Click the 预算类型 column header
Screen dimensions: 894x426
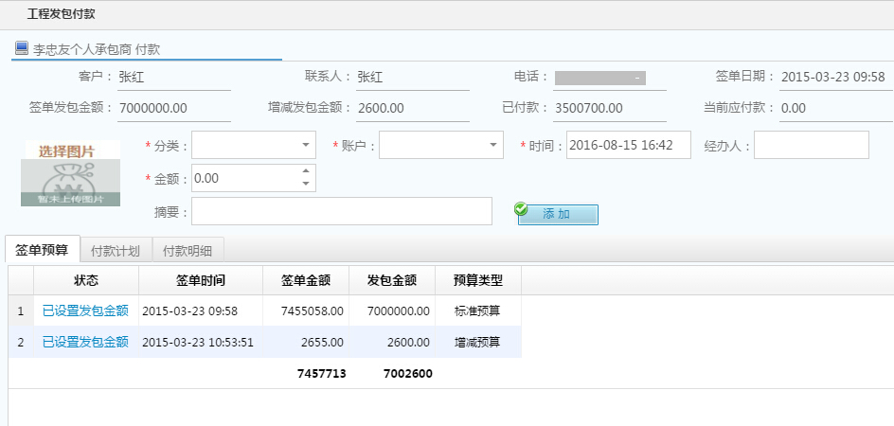point(477,280)
